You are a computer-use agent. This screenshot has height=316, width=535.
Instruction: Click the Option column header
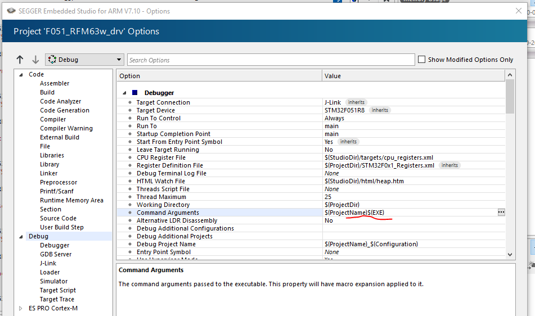(x=219, y=76)
